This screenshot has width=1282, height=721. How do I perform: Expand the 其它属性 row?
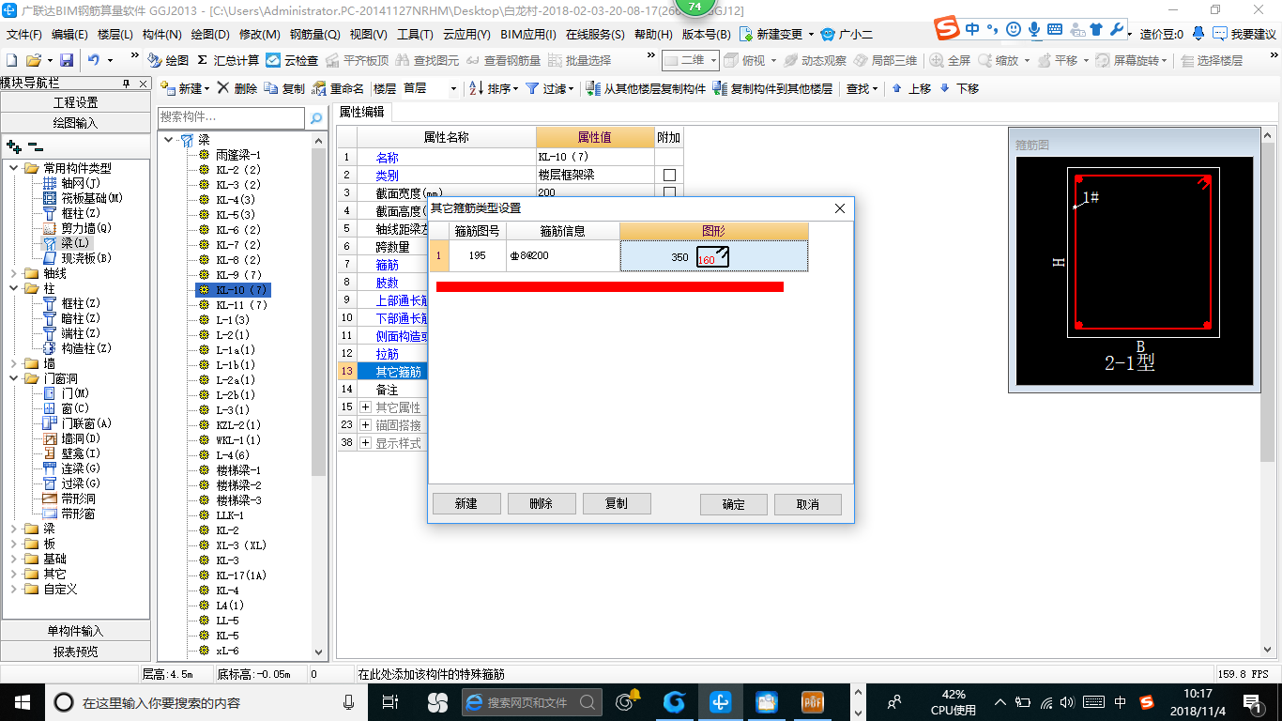coord(366,407)
